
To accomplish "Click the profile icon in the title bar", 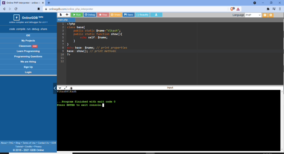I will tap(255, 3).
